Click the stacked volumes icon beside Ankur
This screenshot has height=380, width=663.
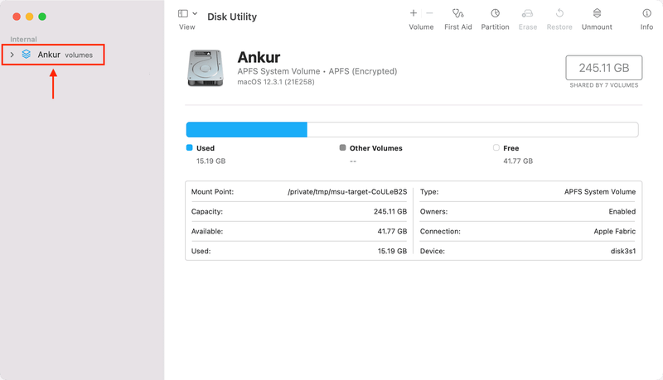pos(27,55)
